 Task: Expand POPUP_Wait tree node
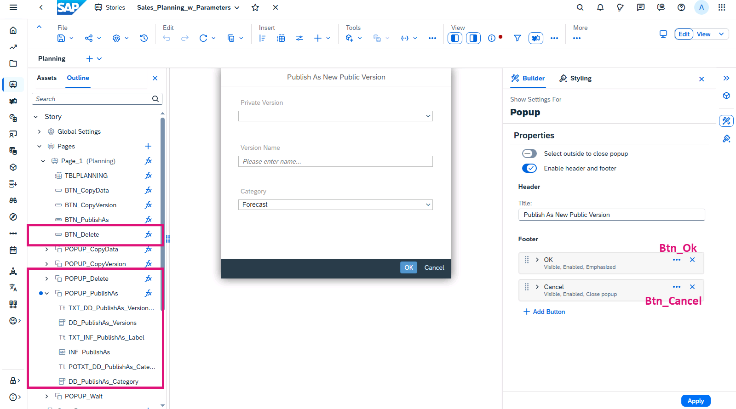tap(46, 396)
